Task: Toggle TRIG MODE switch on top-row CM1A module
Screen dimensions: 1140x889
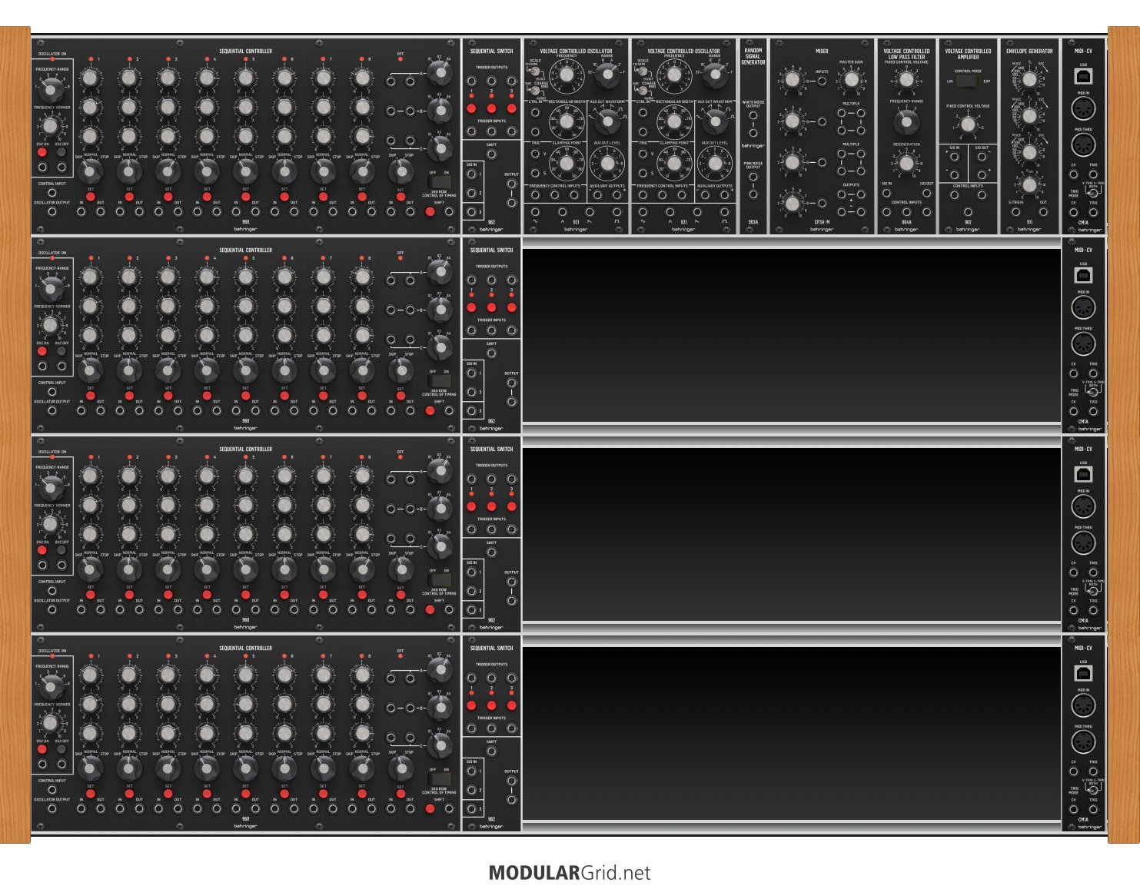Action: [1093, 193]
